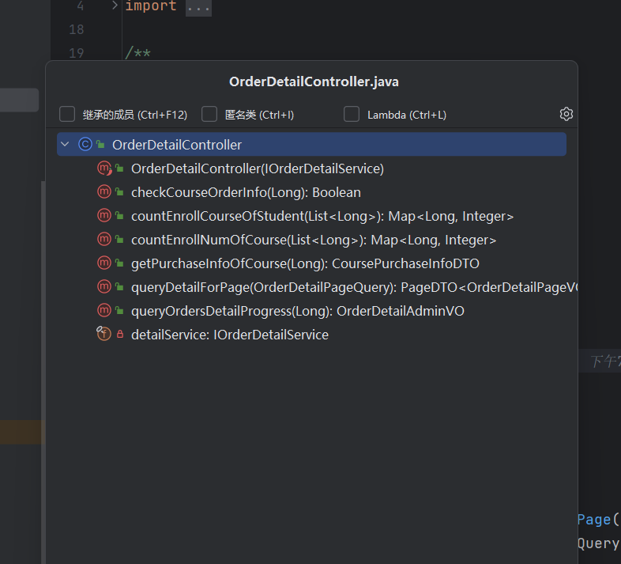Enable the anonymous classes (Ctrl+I) checkbox
Screen dimensions: 621x564
[x=209, y=114]
